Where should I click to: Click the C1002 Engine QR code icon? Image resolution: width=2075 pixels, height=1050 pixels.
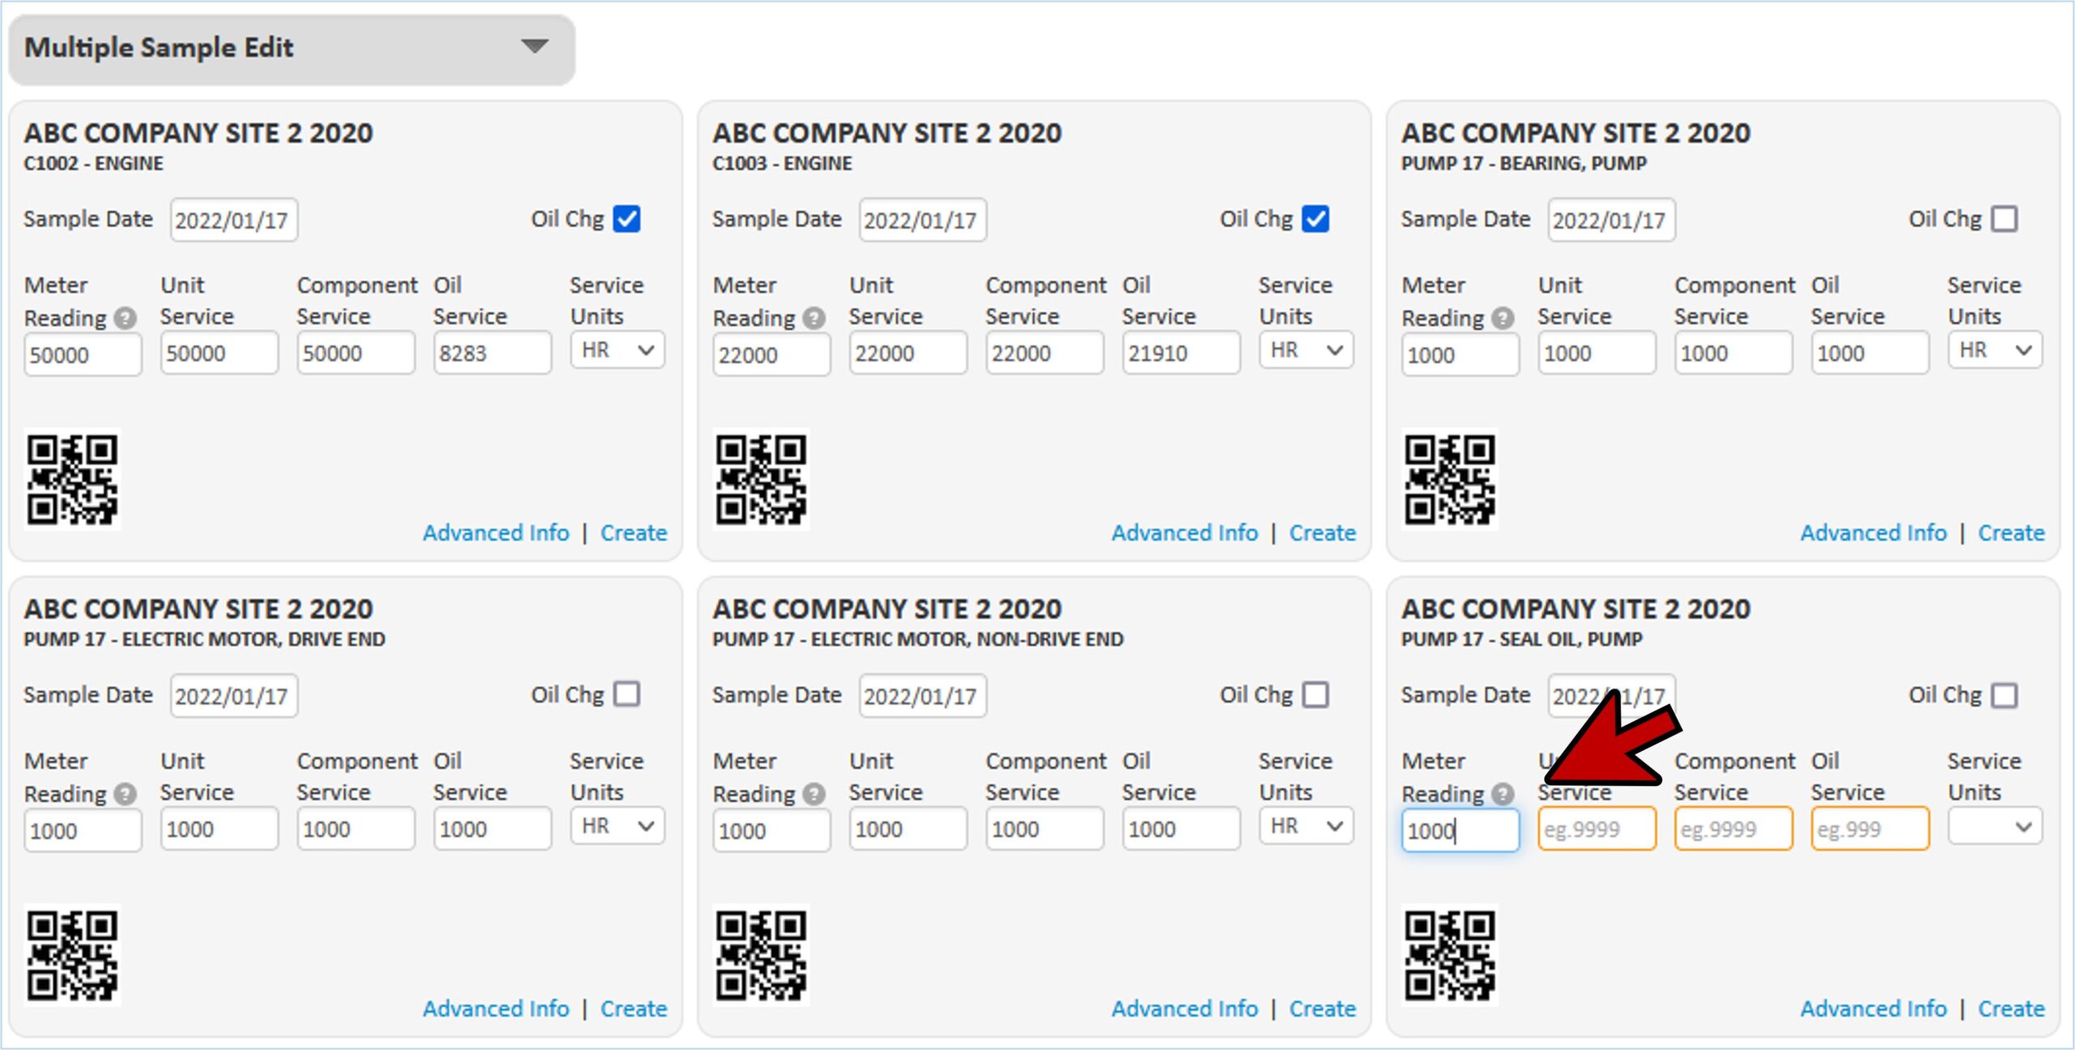point(72,479)
